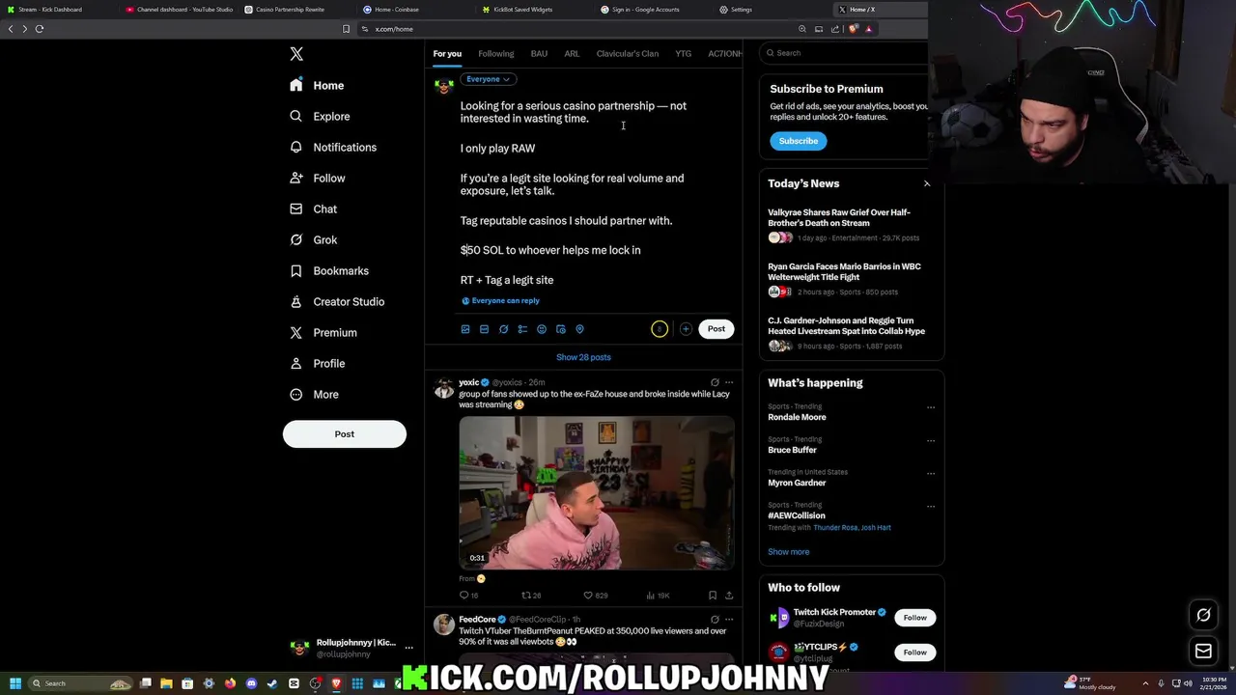
Task: Add a GIF to the post
Action: pos(484,329)
